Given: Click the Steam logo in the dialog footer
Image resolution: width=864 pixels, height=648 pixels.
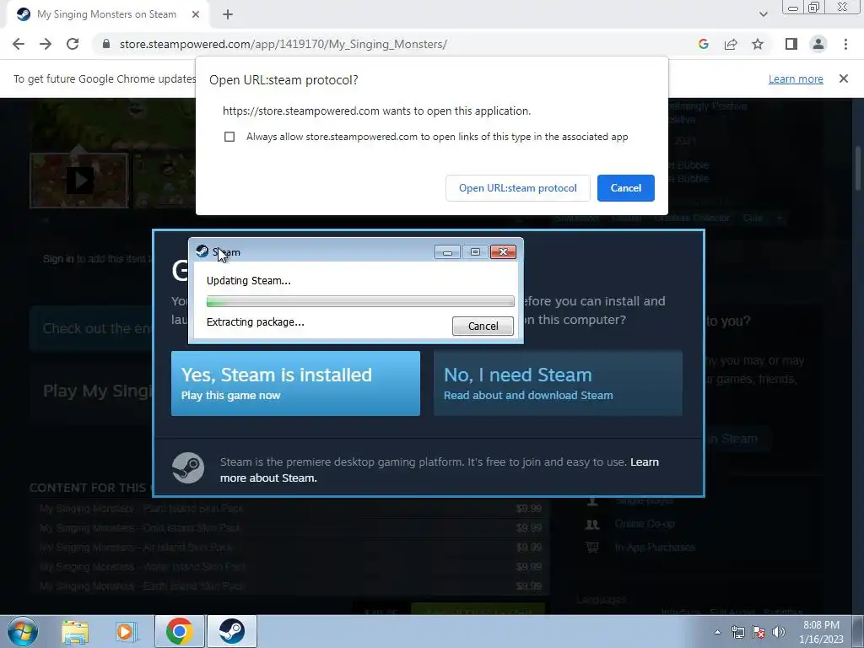Looking at the screenshot, I should pos(188,467).
